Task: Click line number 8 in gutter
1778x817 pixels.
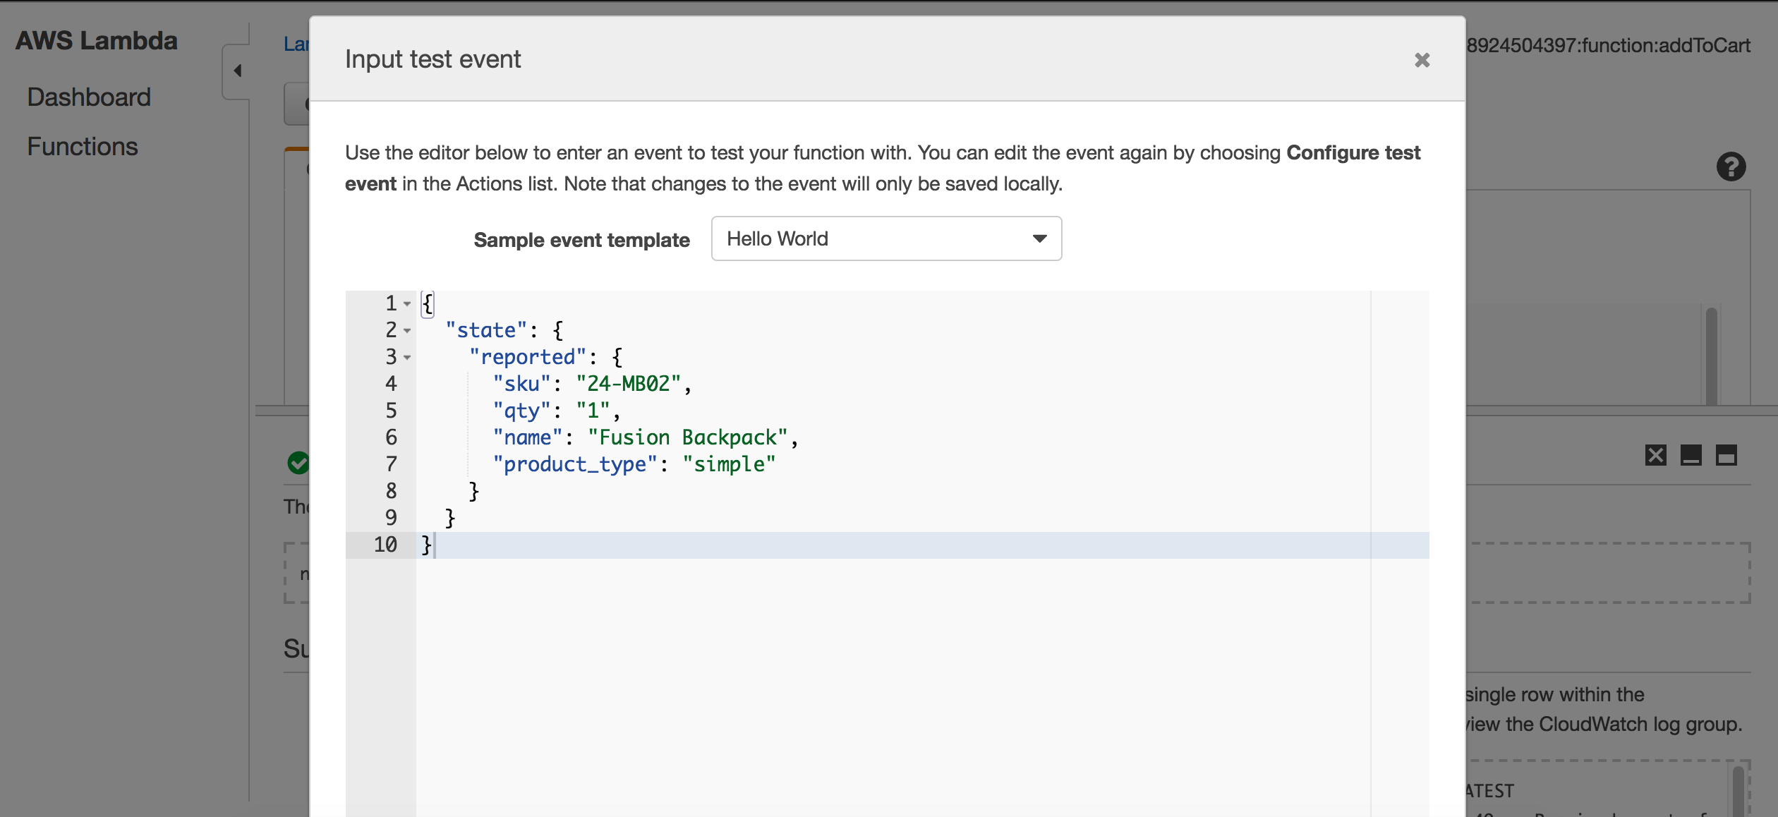Action: pyautogui.click(x=391, y=491)
